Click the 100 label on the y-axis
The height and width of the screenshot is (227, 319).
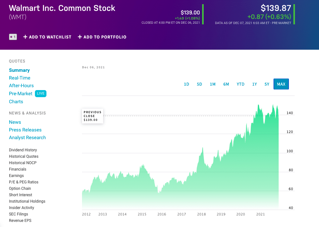click(x=290, y=151)
